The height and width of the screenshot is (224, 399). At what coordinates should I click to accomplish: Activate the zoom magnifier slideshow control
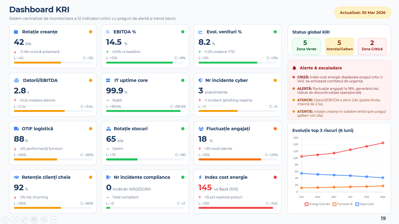point(44,219)
